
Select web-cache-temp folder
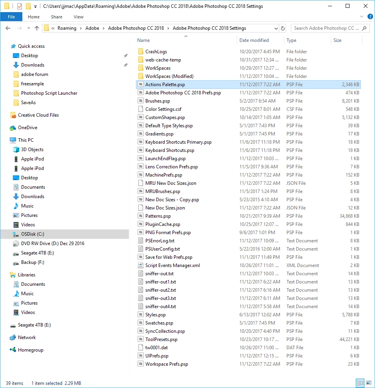point(163,60)
